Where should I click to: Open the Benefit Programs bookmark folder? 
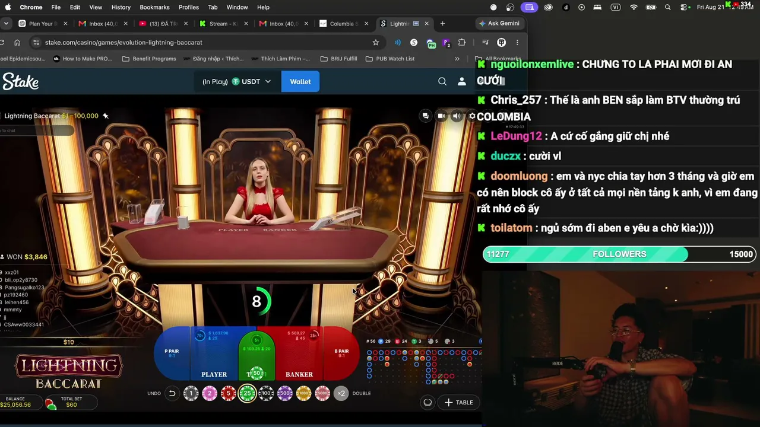[x=149, y=59]
